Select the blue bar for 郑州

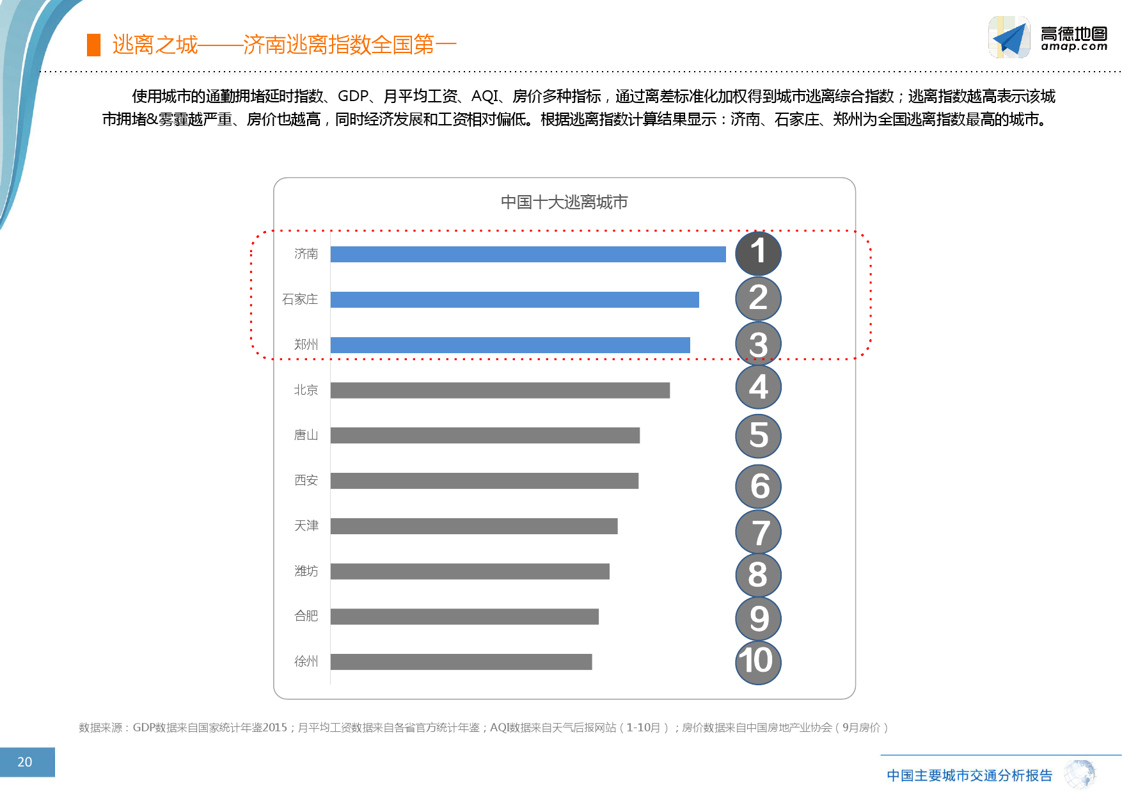click(x=510, y=345)
